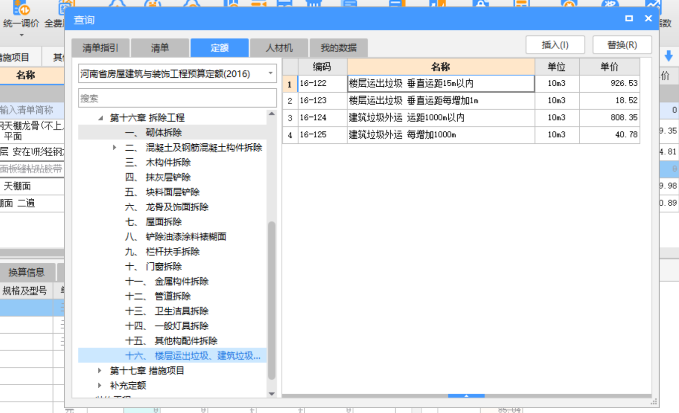Click the price cell 926.53

click(x=610, y=84)
